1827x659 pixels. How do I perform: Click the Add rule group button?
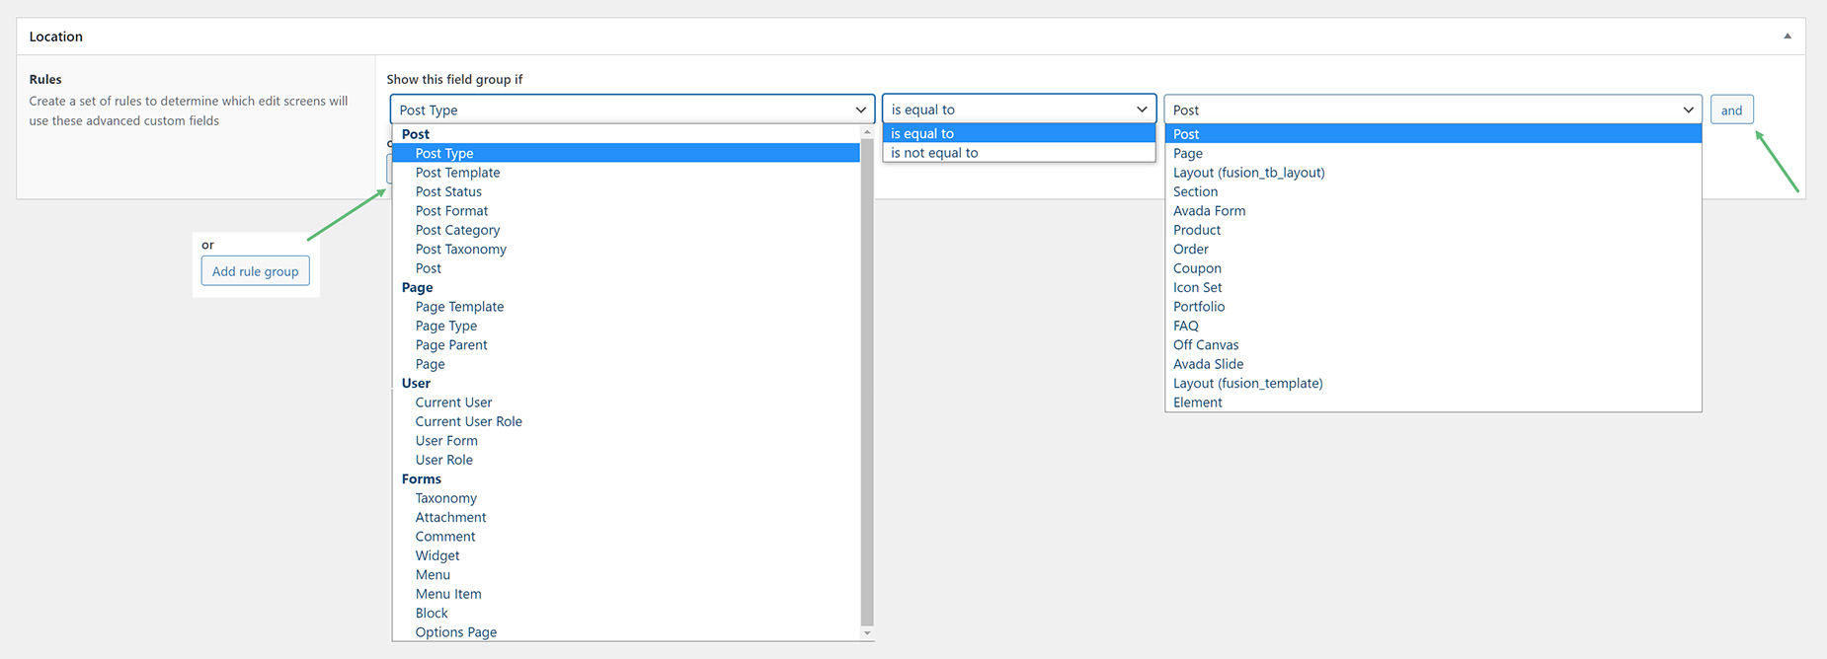255,270
